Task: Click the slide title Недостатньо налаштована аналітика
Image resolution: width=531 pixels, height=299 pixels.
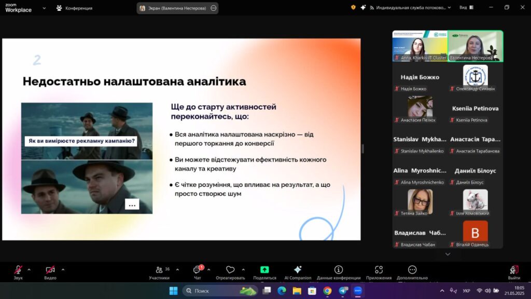Action: click(134, 81)
